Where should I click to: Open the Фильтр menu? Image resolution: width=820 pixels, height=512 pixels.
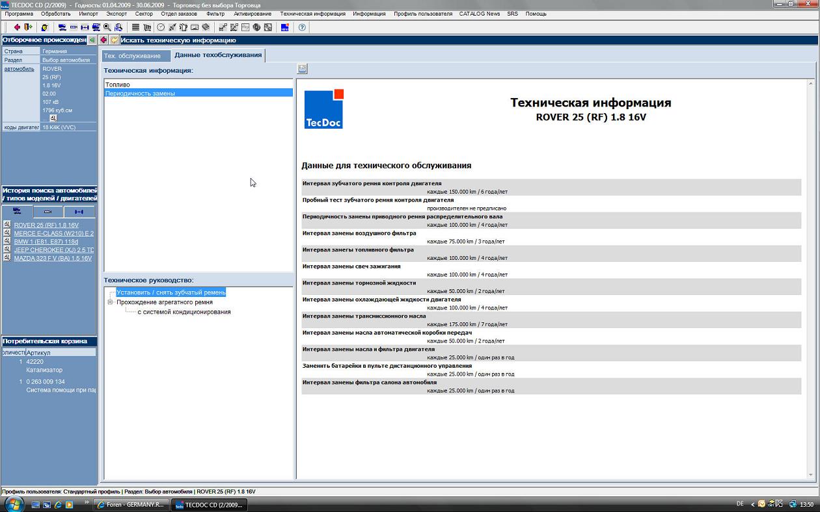(x=215, y=14)
